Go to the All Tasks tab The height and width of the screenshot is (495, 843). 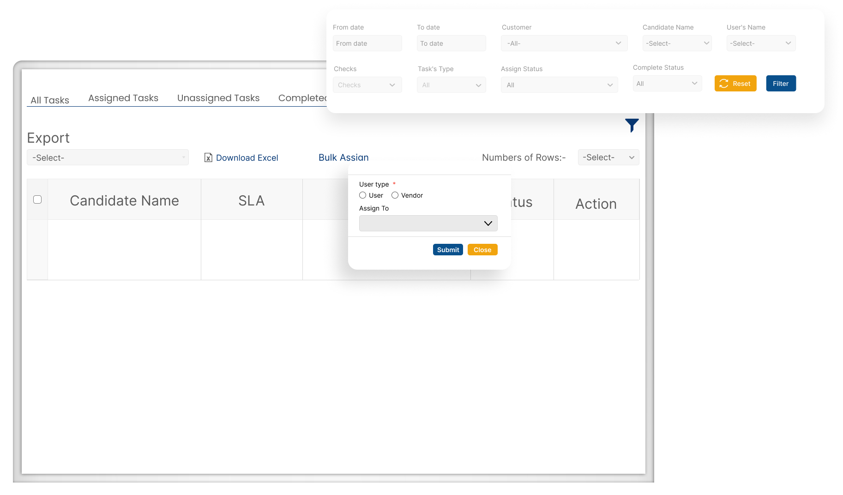50,100
